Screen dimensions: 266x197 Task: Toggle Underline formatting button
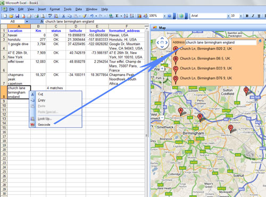coord(259,16)
